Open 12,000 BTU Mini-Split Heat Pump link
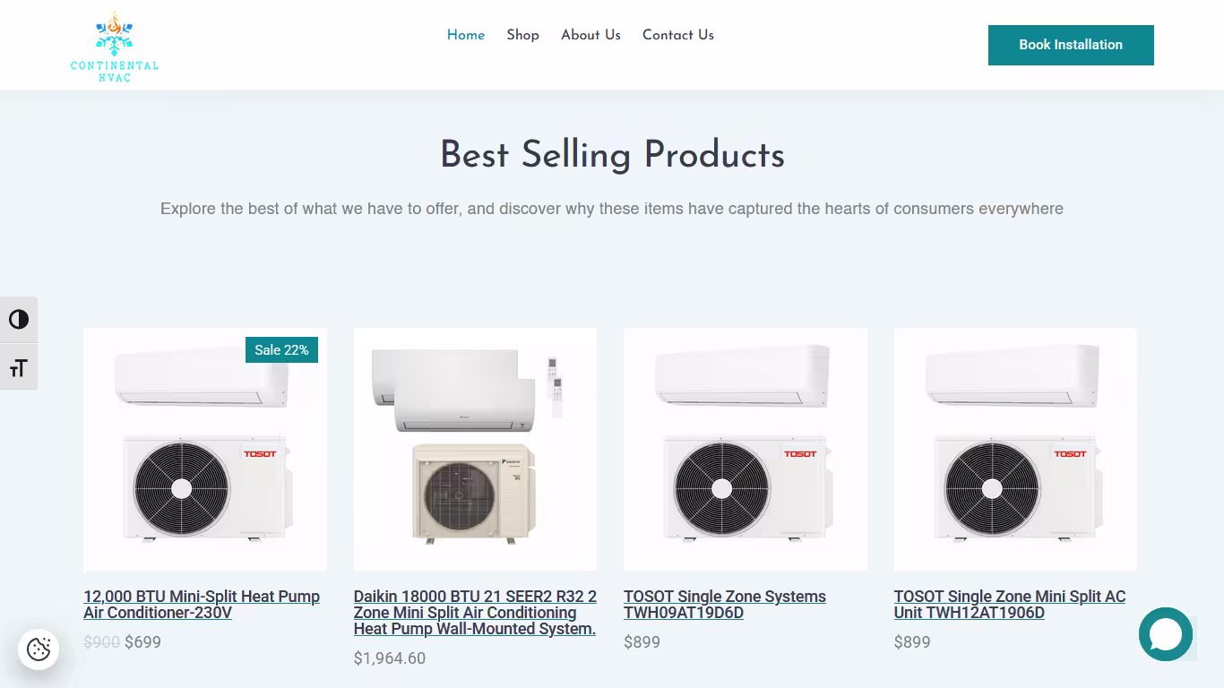The image size is (1224, 688). 202,605
